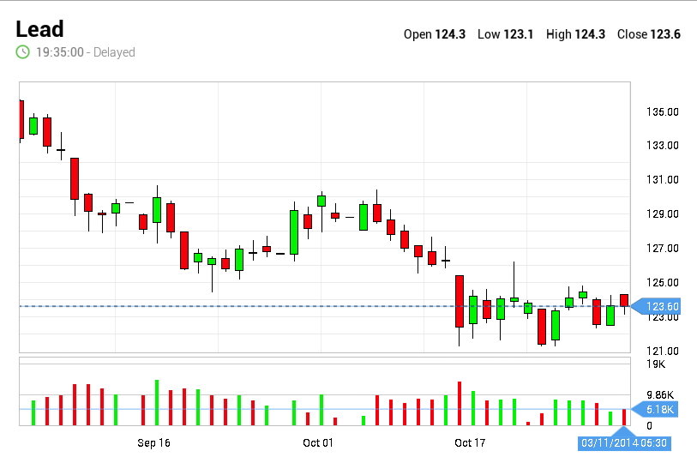The width and height of the screenshot is (697, 463).
Task: Click the Oct 01 date axis label
Action: (318, 443)
